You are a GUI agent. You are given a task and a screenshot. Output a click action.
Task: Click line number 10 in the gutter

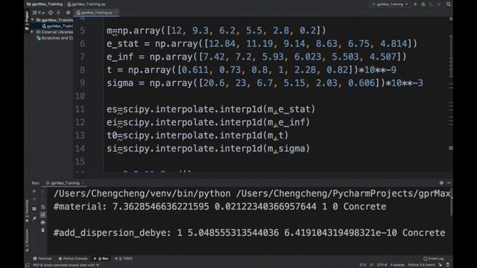tap(80, 96)
